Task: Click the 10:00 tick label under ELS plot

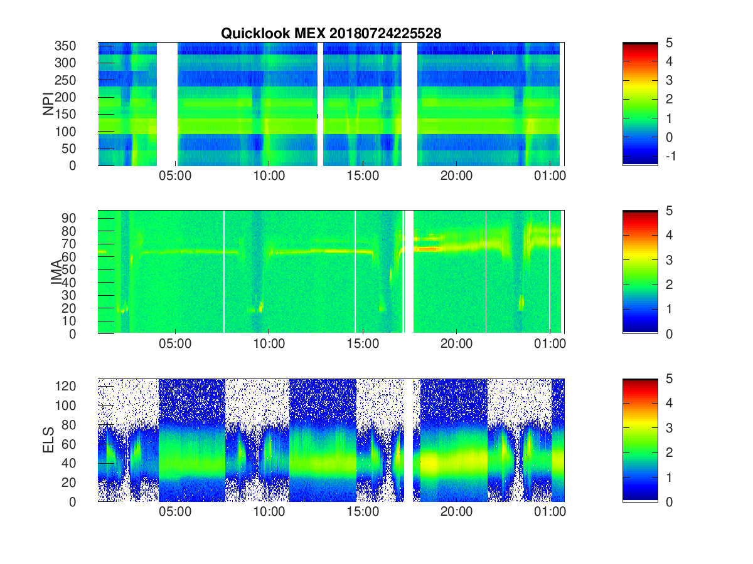Action: click(x=269, y=512)
